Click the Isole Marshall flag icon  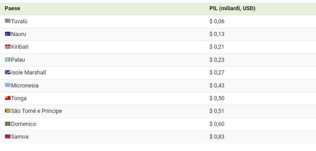[8, 72]
